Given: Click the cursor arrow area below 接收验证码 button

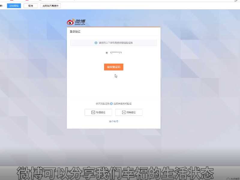Looking at the screenshot, I should [x=116, y=76].
